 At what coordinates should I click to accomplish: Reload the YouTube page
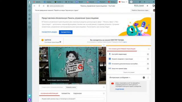pos(44,6)
